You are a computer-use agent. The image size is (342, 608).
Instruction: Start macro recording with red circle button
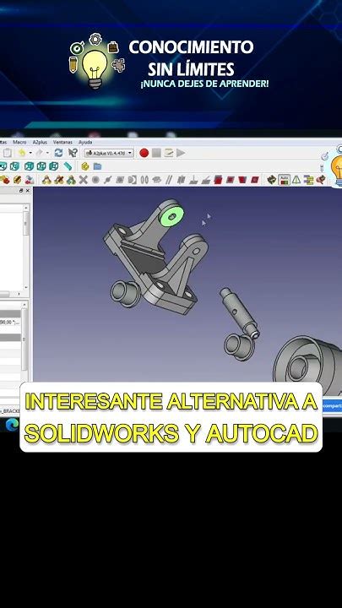coord(144,153)
